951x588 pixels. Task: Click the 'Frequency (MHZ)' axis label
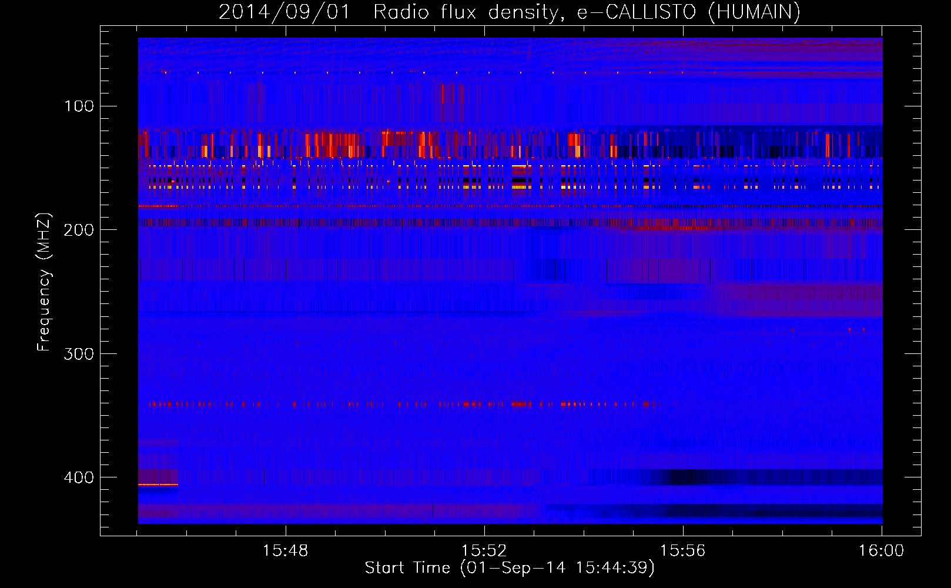pyautogui.click(x=44, y=282)
